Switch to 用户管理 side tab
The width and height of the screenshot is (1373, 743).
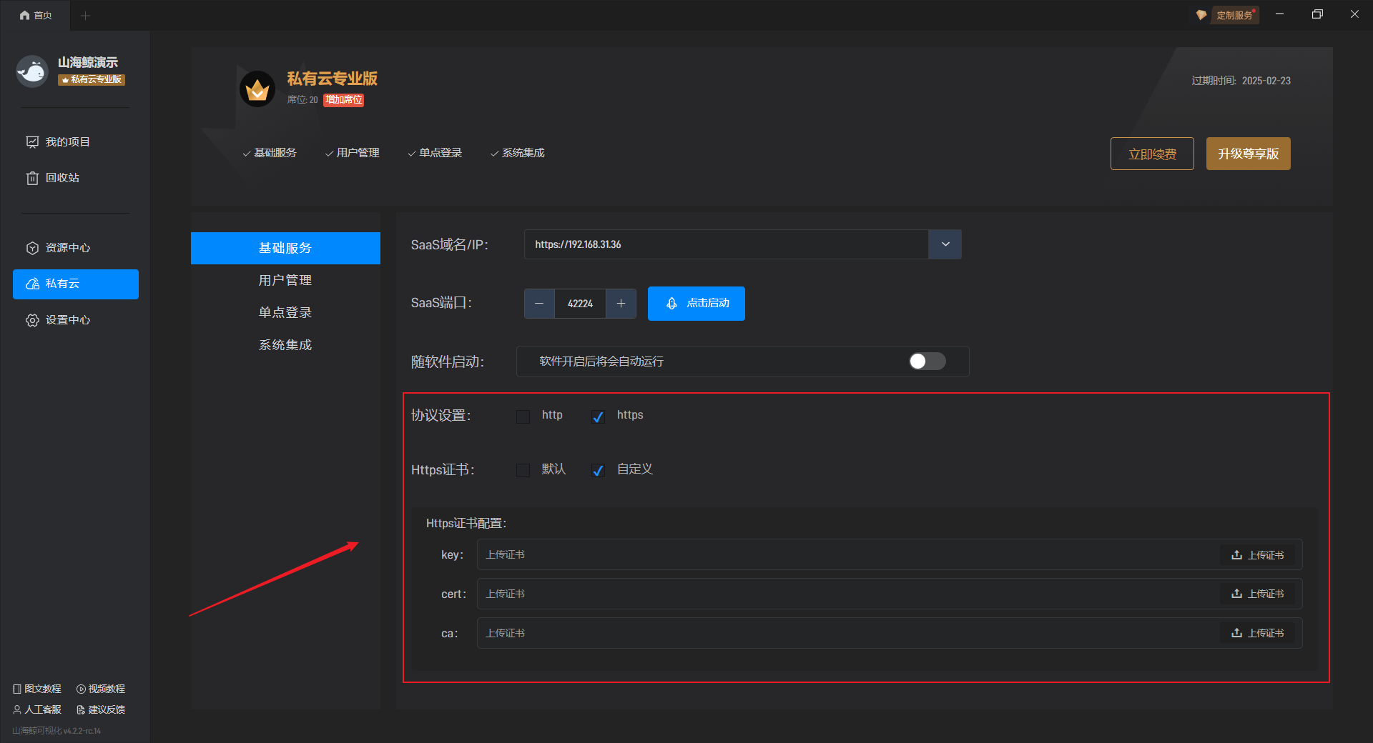[x=285, y=280]
